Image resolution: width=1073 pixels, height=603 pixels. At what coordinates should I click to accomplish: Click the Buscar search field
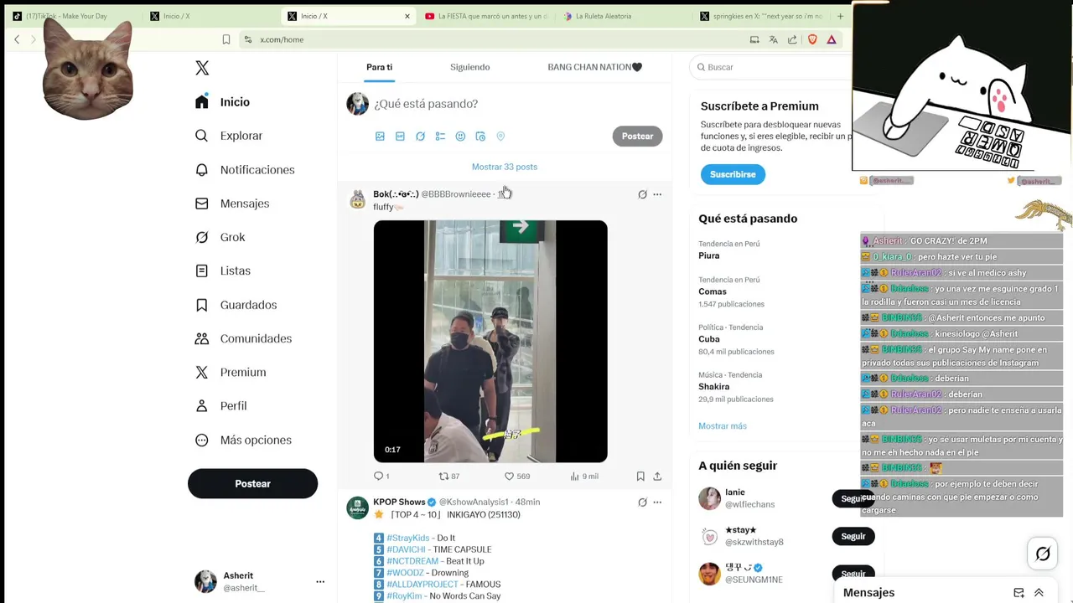tap(771, 67)
